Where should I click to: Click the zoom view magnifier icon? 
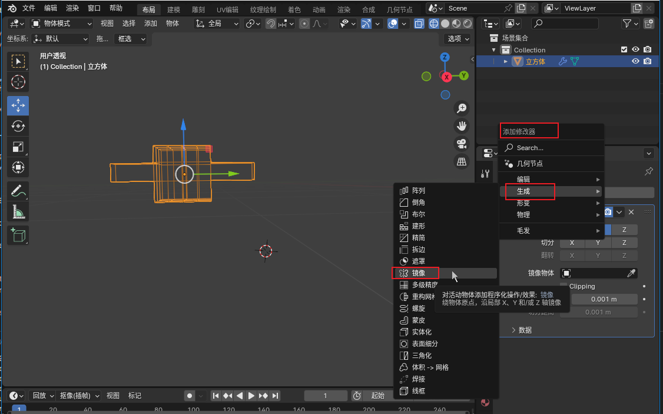(462, 108)
